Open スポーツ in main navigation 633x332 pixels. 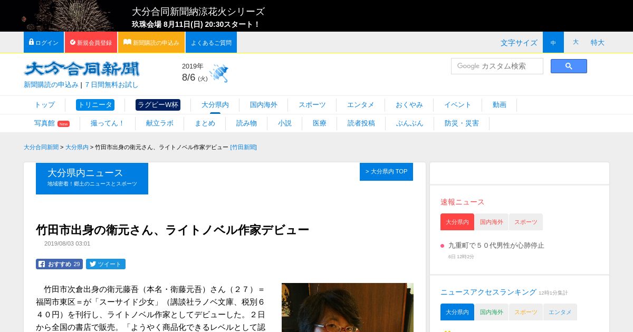pyautogui.click(x=312, y=105)
